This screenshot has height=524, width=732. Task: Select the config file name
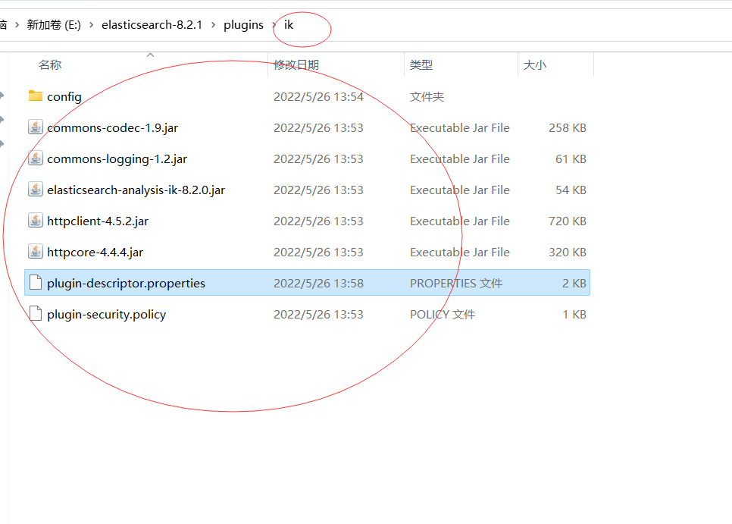(64, 96)
